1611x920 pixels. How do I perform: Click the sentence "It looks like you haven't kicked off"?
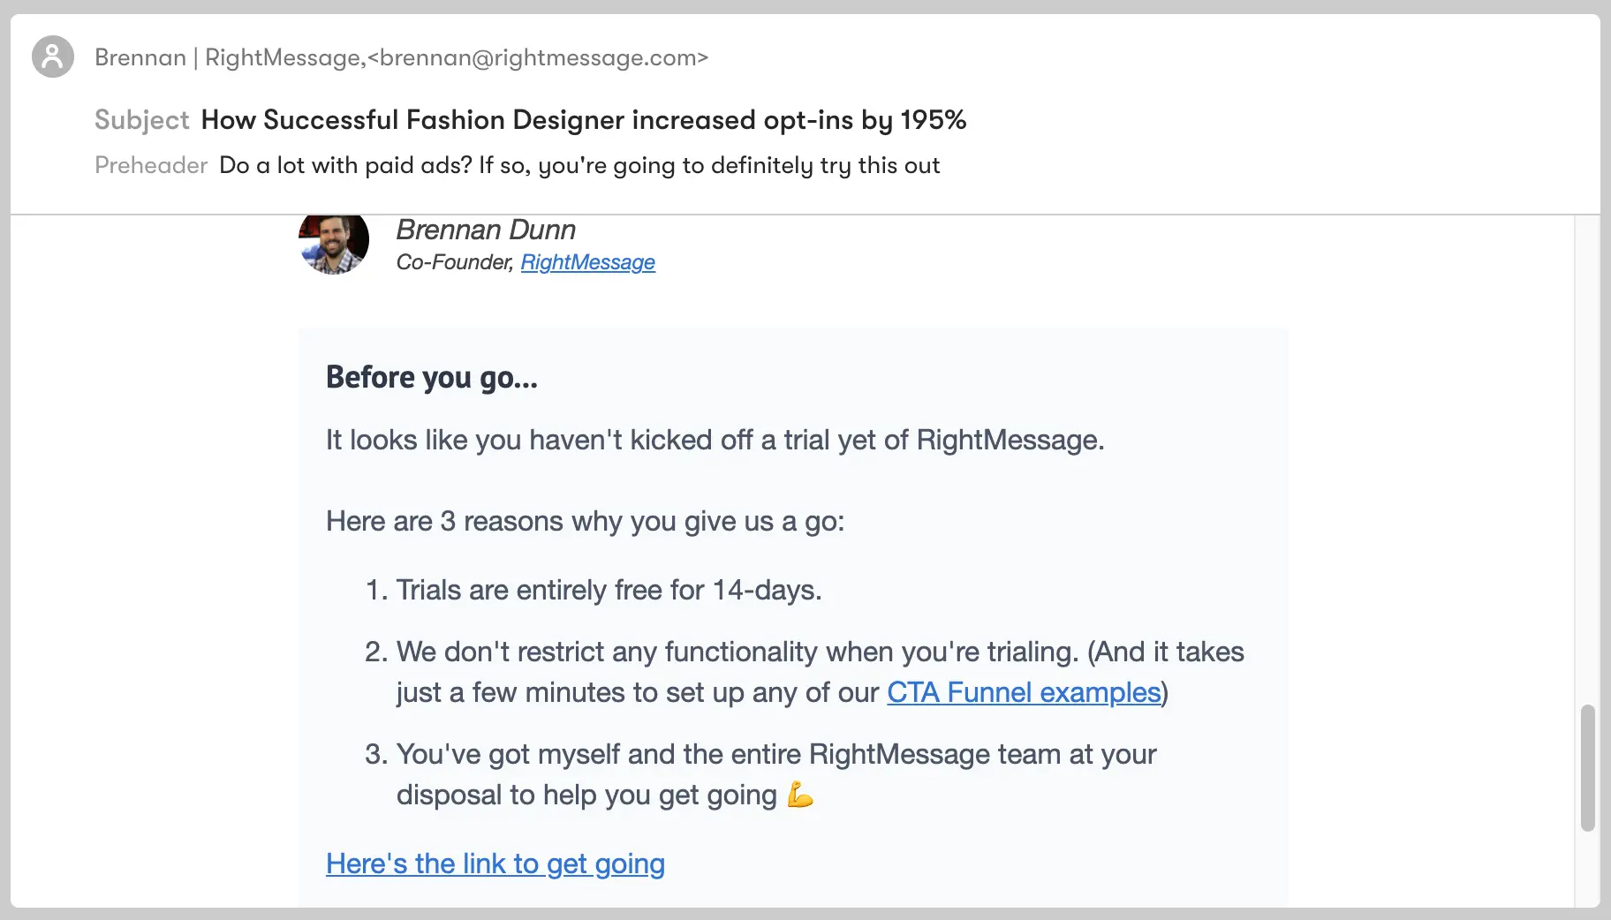point(715,440)
